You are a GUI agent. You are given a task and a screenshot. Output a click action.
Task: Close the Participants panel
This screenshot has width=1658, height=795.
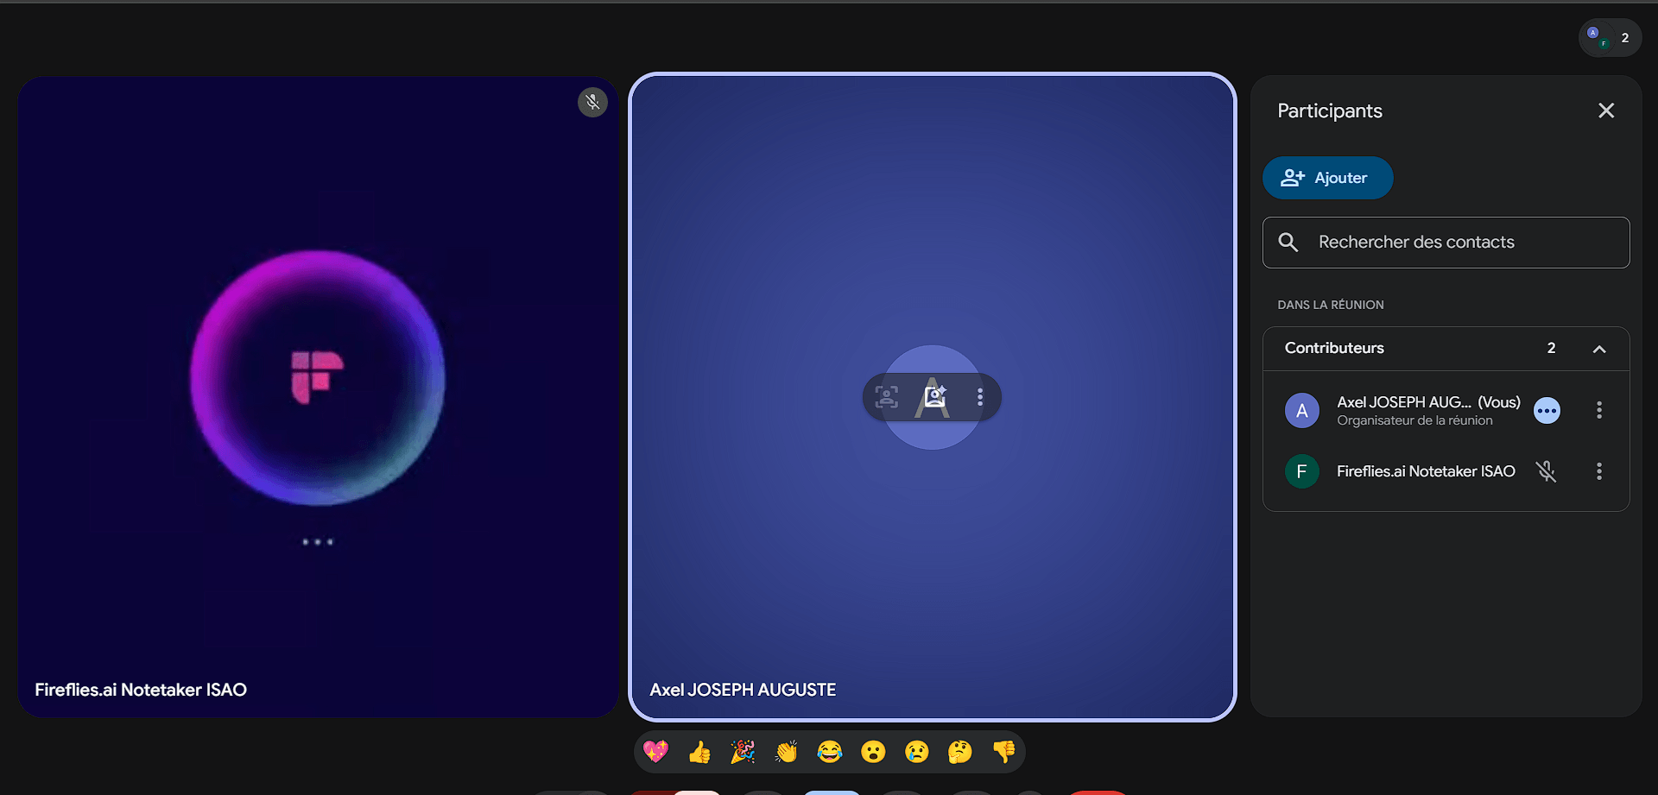pos(1605,110)
